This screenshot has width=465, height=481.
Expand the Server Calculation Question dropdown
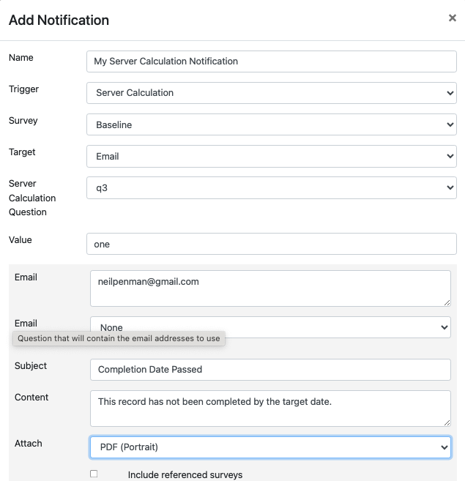pyautogui.click(x=272, y=187)
